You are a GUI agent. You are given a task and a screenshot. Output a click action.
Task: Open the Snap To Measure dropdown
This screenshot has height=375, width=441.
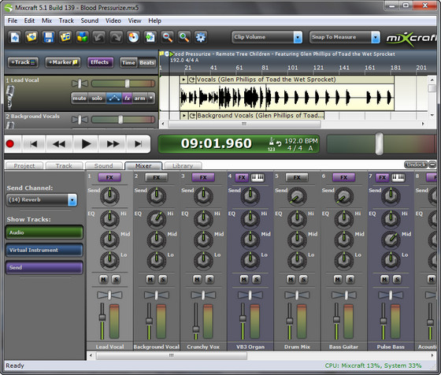point(345,37)
